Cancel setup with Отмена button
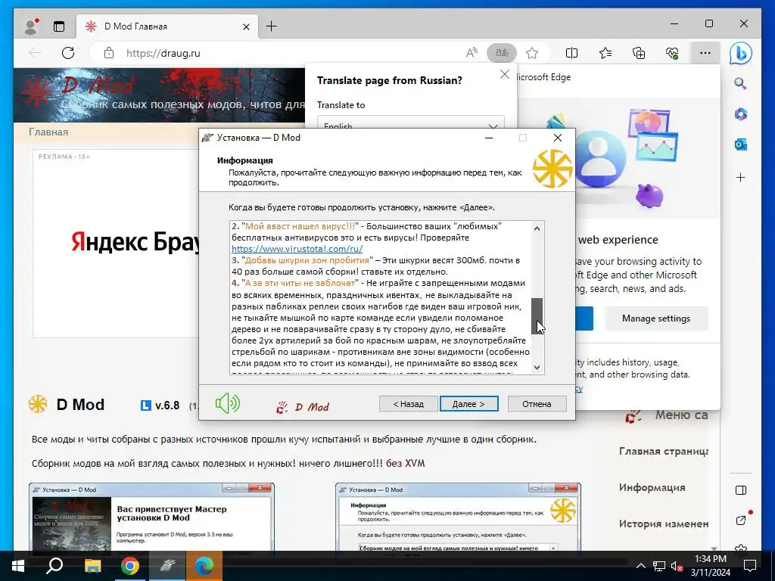Viewport: 775px width, 581px height. pos(537,404)
